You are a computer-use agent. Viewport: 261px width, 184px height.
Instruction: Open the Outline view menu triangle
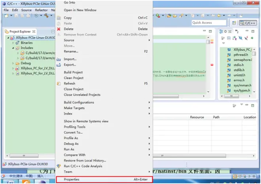[223, 43]
